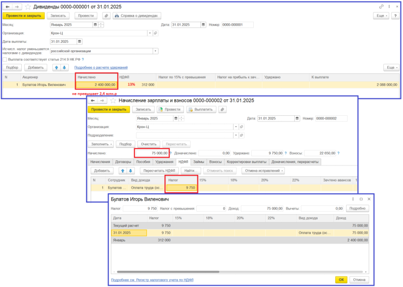Open the three-dots menu in Дивиденды title bar
The width and height of the screenshot is (403, 287).
click(389, 7)
